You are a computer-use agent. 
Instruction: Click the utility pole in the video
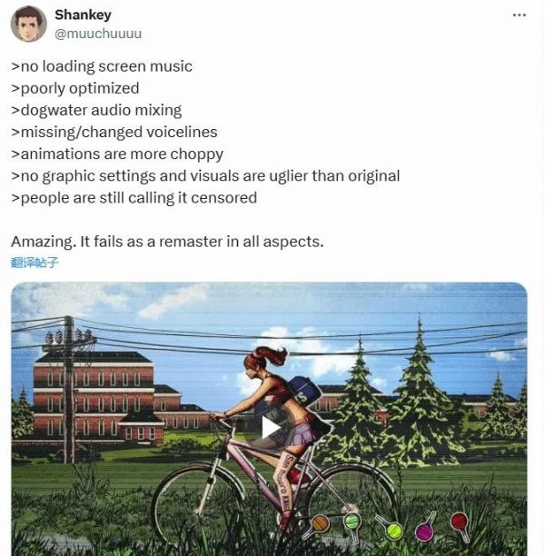68,388
